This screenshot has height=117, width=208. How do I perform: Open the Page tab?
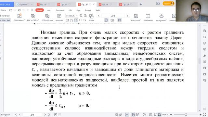[78, 10]
